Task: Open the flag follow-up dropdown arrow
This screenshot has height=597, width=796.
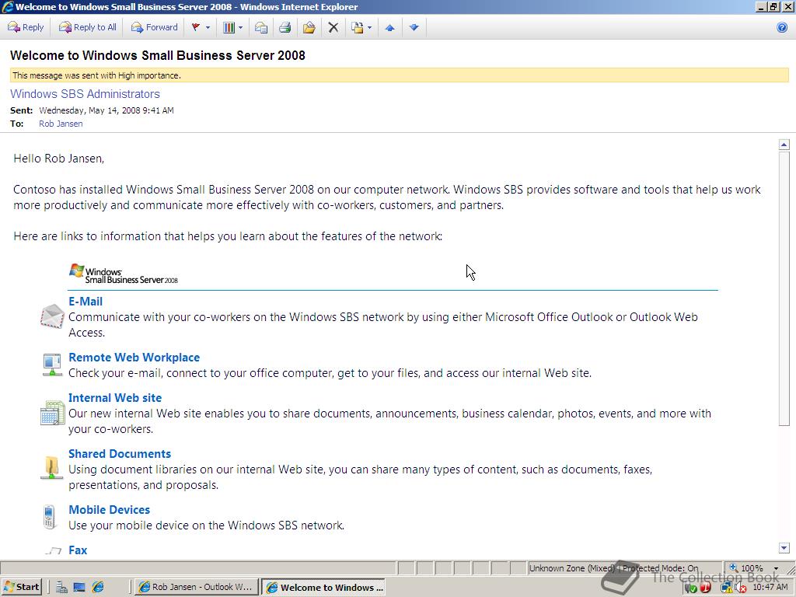Action: coord(208,27)
